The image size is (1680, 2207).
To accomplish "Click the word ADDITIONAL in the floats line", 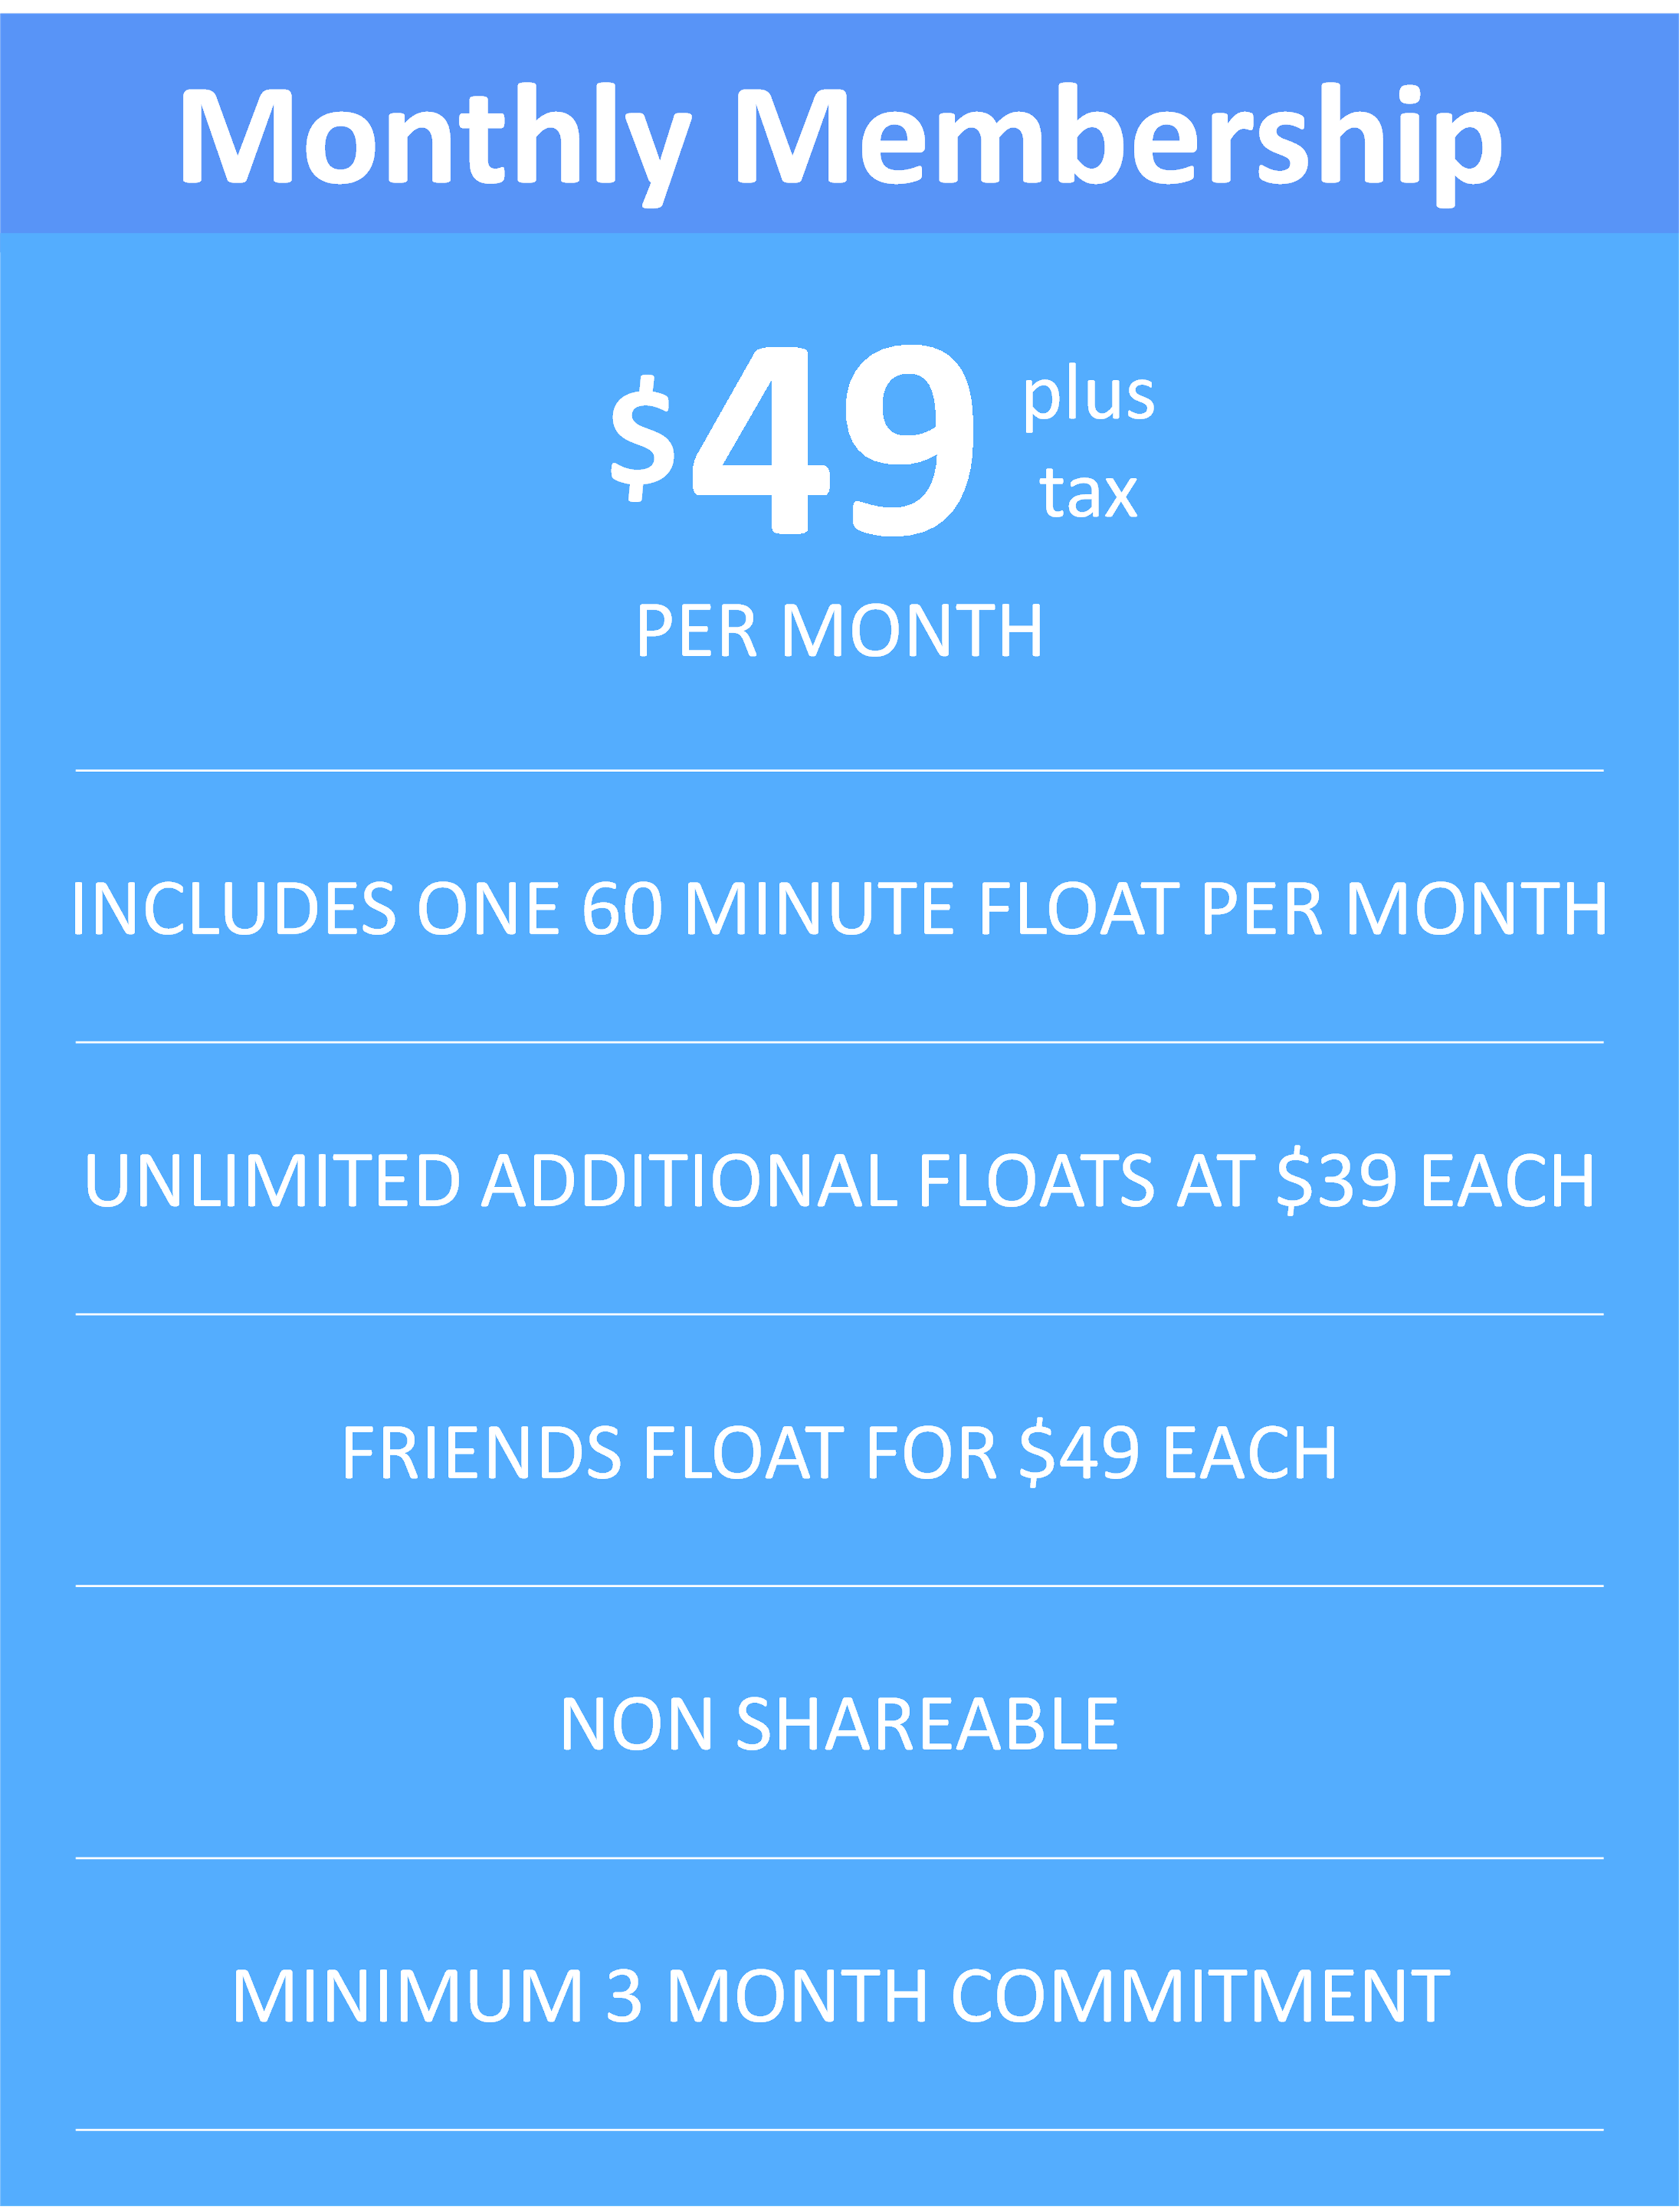I will tap(689, 1181).
